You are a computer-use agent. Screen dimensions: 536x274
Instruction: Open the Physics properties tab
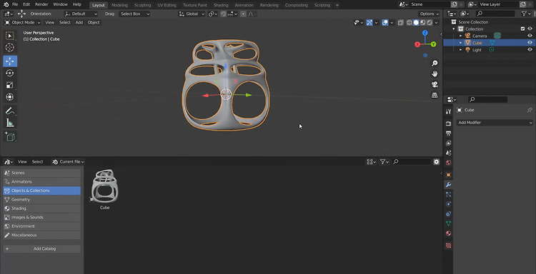(449, 204)
